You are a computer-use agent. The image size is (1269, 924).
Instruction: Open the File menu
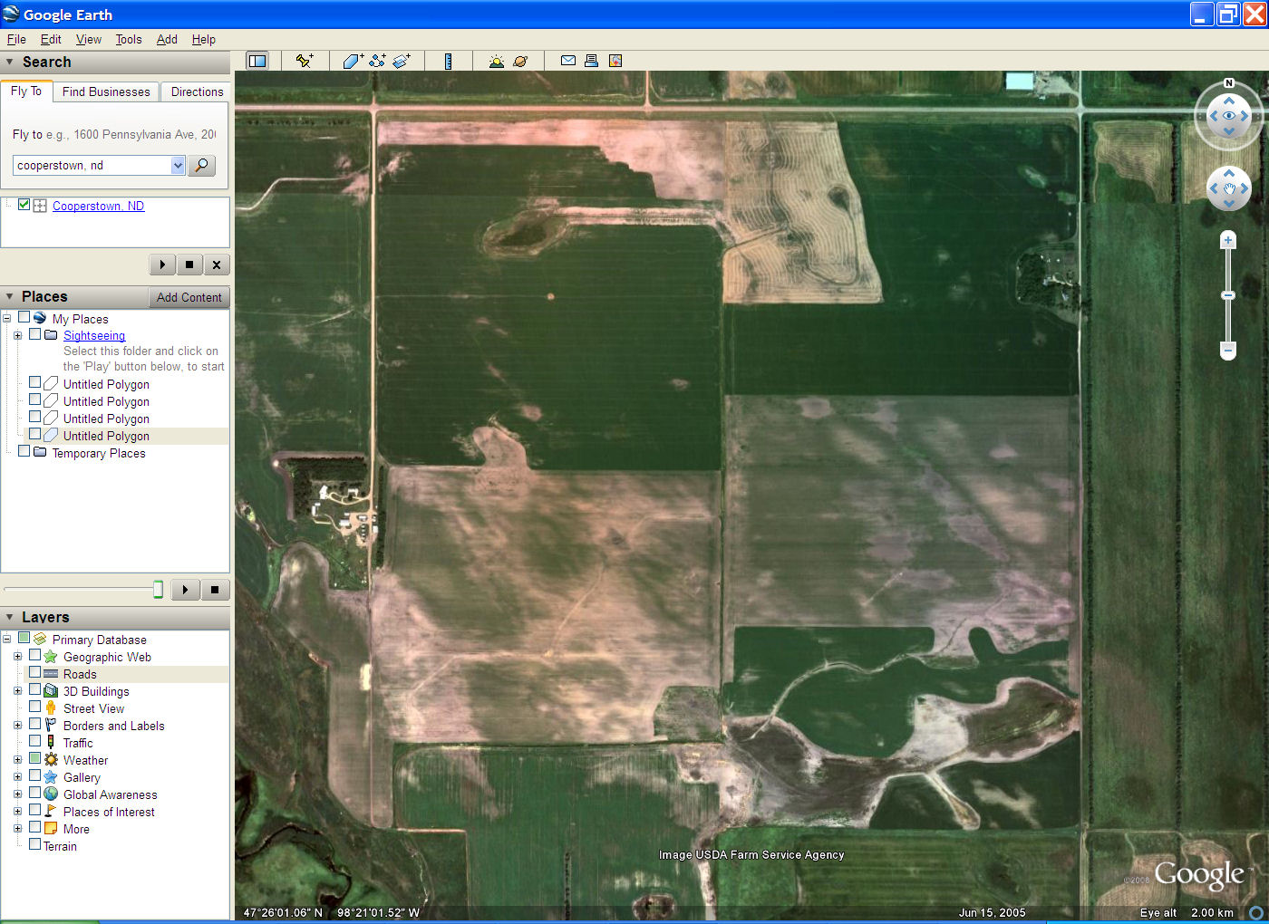click(x=16, y=39)
